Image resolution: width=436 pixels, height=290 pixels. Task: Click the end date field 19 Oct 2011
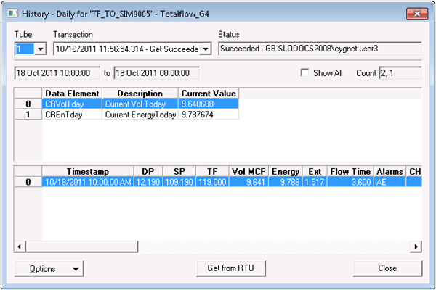click(156, 73)
